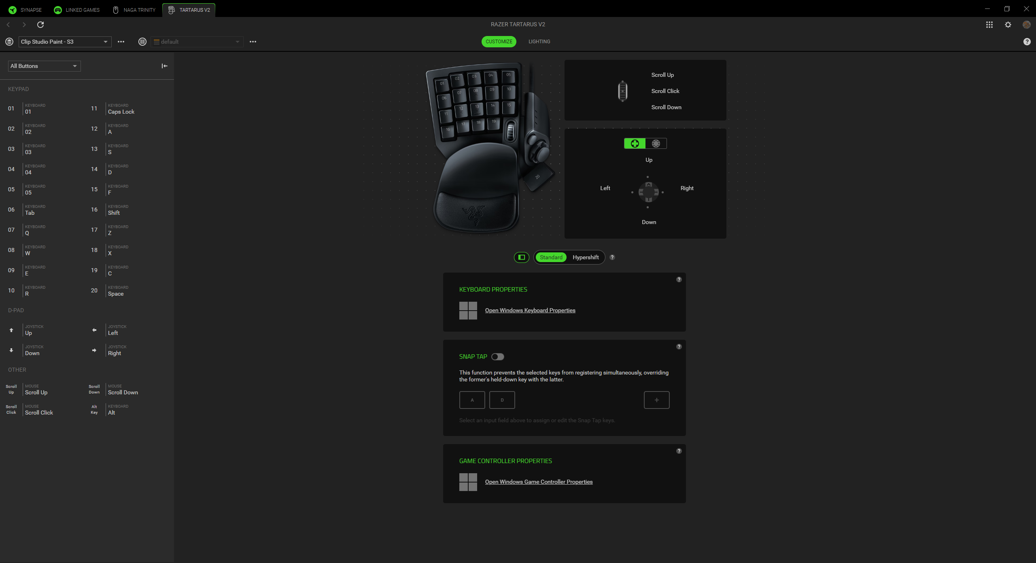The image size is (1036, 563).
Task: Switch to the Naga Trinity tab
Action: coord(134,10)
